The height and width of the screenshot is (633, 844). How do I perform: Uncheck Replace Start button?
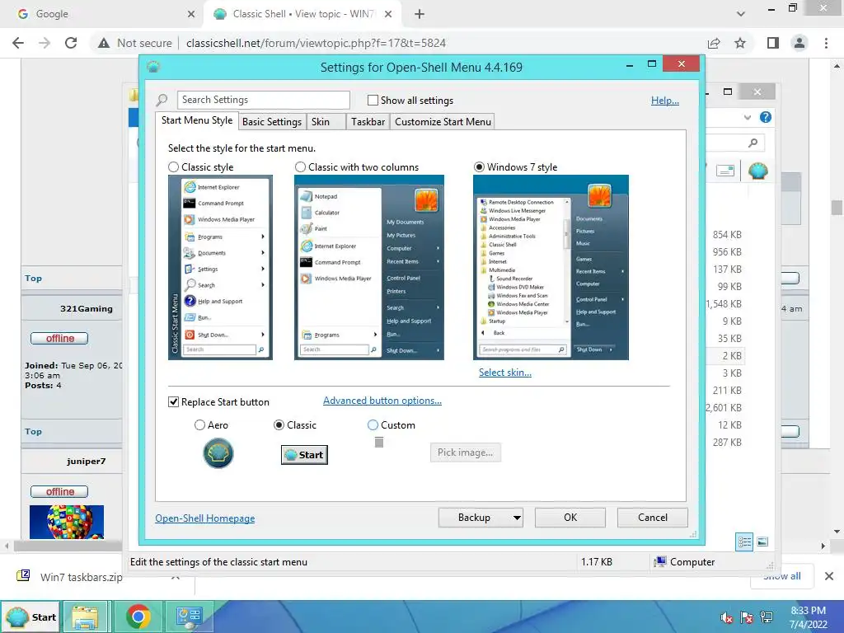(x=173, y=402)
